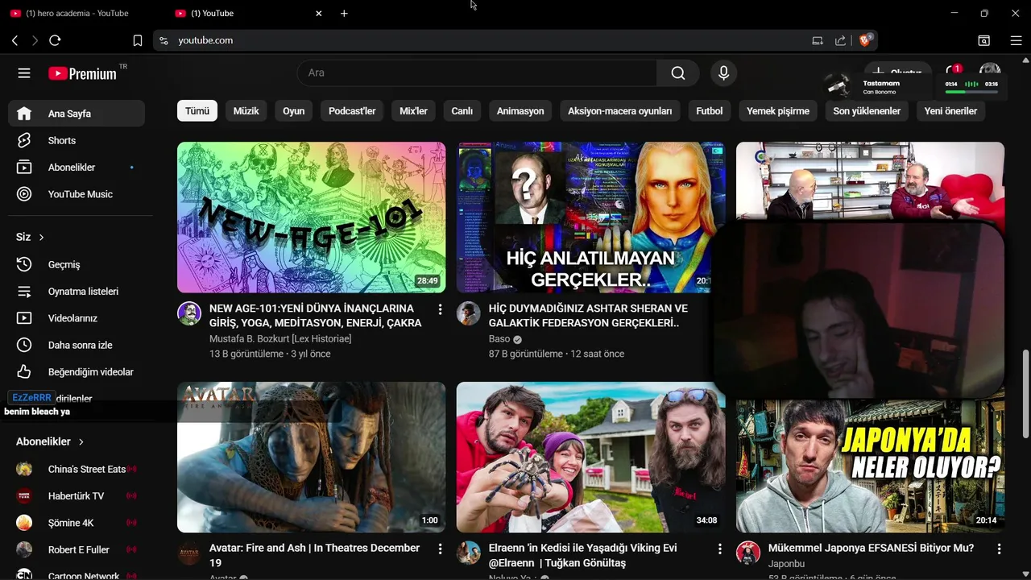Open options menu for Mükemmel Japonya video
Screen dimensions: 1031x580
click(x=999, y=549)
